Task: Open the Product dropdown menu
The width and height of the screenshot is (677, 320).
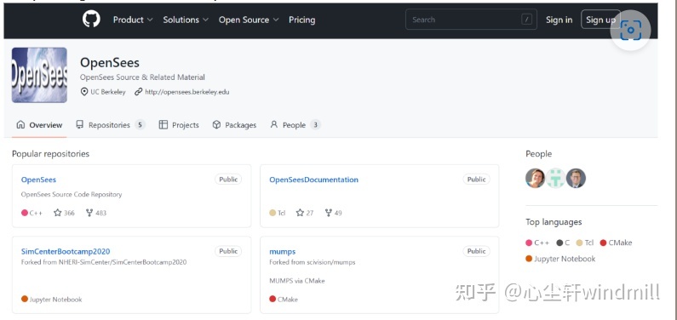Action: click(x=133, y=20)
